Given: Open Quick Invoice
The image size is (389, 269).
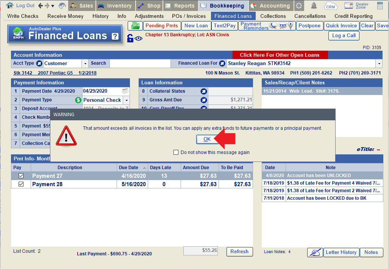Looking at the screenshot, I should (341, 26).
